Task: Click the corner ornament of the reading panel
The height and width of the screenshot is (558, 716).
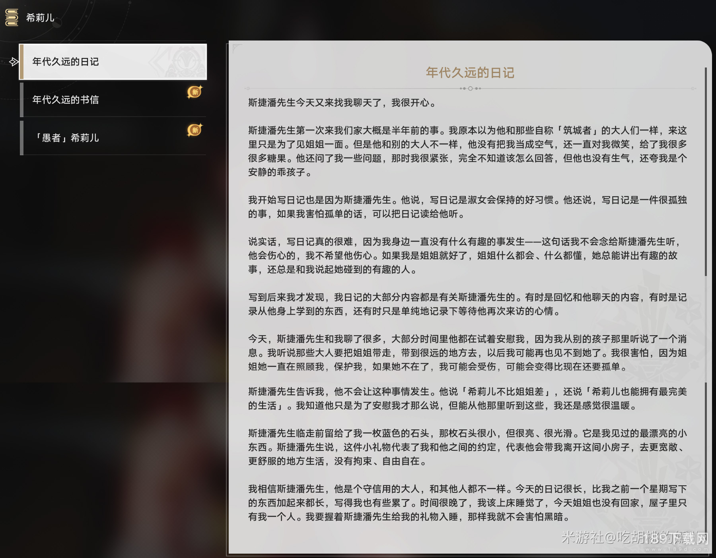Action: 237,48
